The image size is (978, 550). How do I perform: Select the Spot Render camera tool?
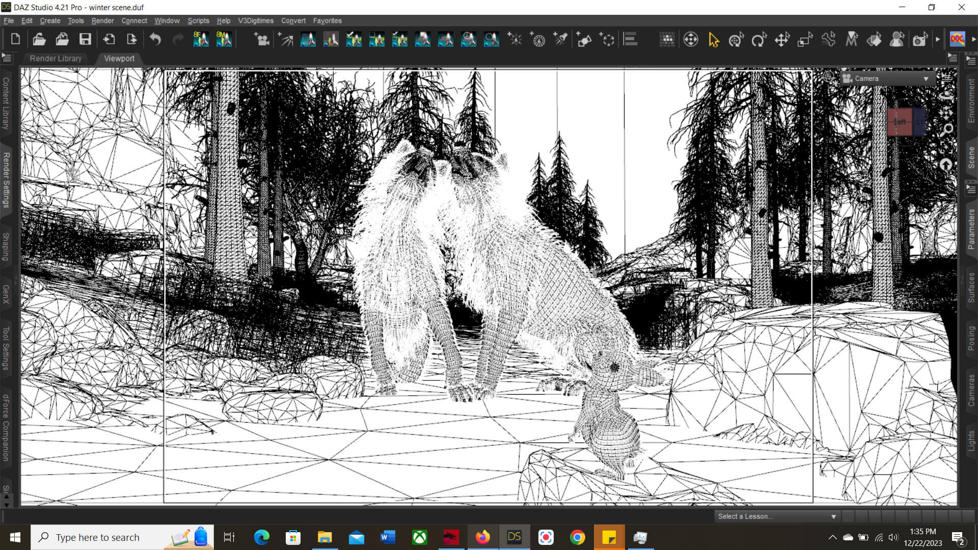tap(920, 39)
